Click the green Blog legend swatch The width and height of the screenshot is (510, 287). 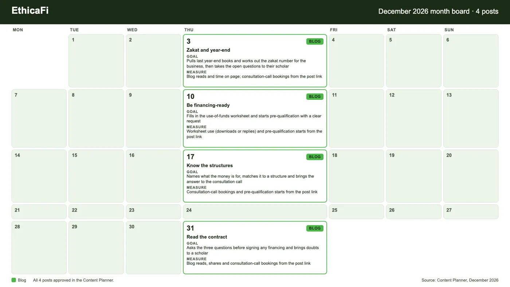click(x=14, y=280)
